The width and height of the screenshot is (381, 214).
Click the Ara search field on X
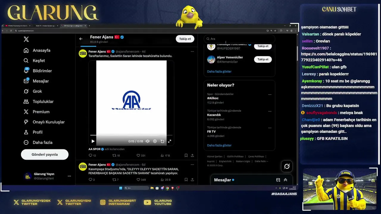point(239,39)
